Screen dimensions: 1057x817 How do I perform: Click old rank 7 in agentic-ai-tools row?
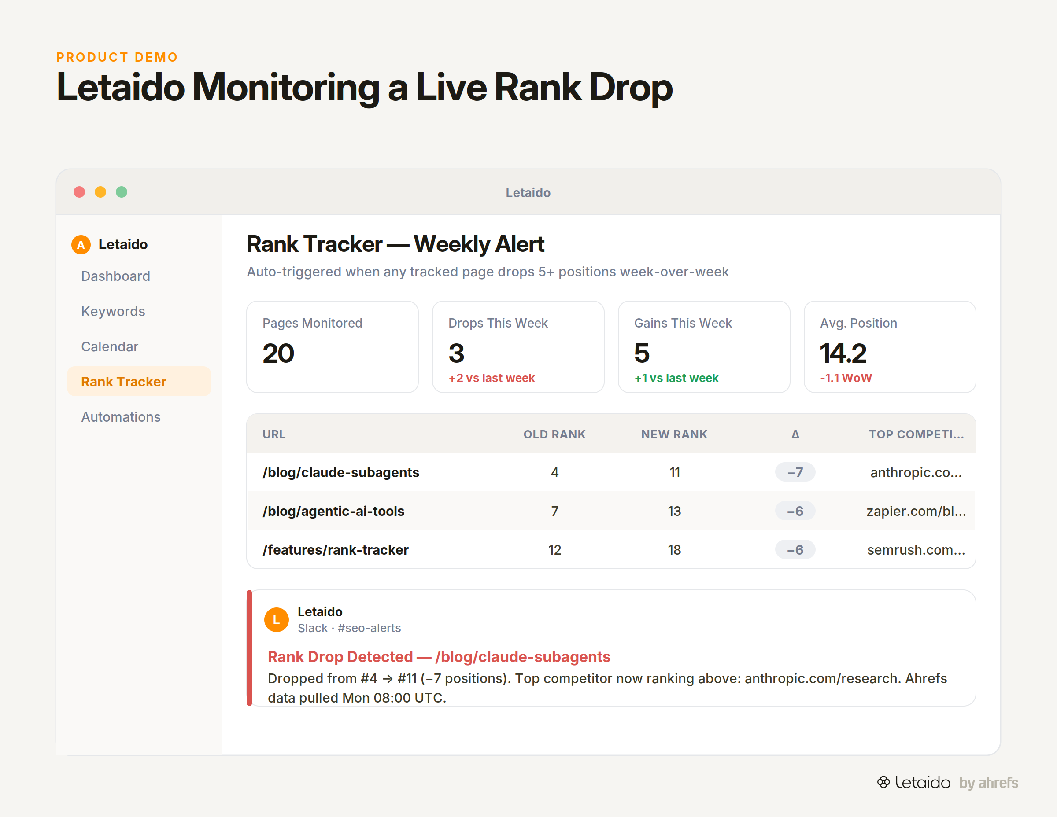coord(554,512)
